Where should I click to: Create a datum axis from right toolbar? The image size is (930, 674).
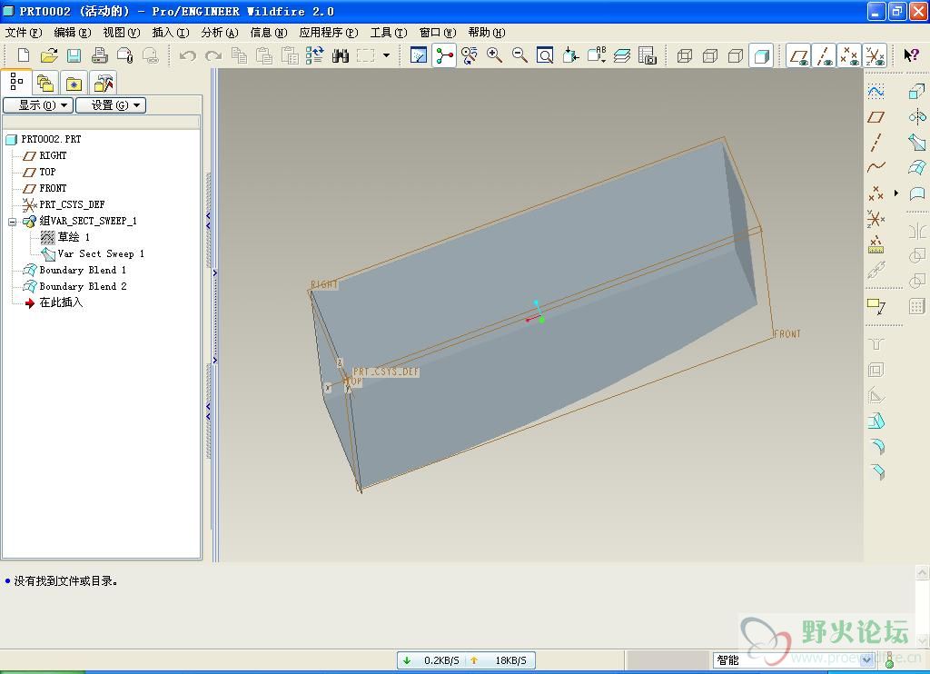[876, 143]
